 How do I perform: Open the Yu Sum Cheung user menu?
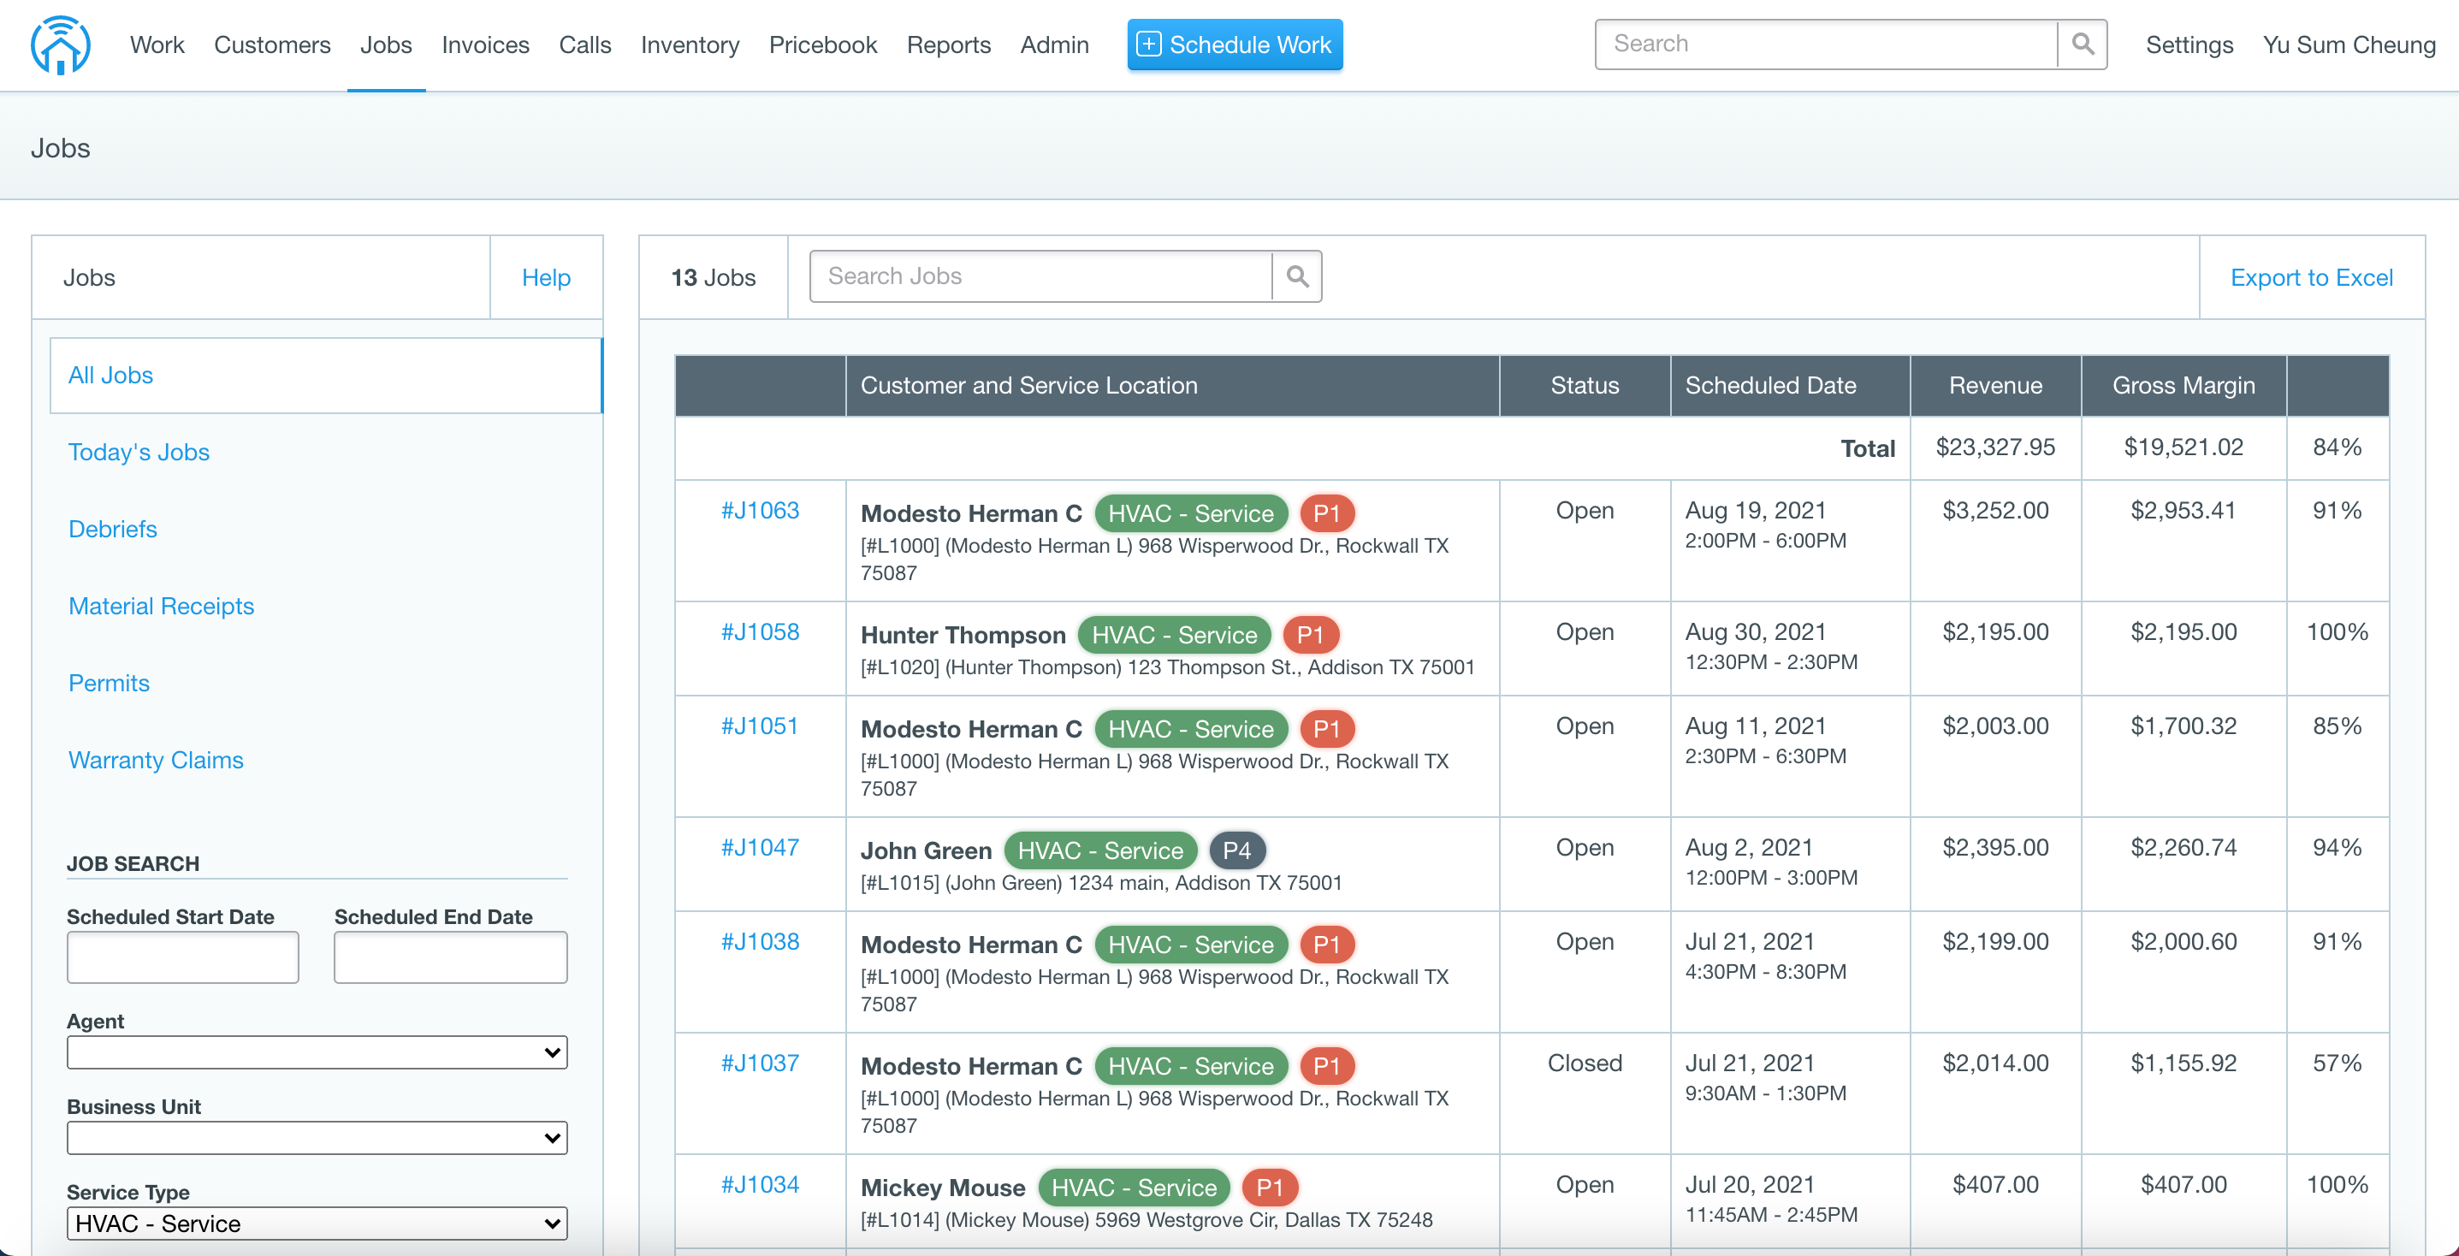(x=2349, y=44)
